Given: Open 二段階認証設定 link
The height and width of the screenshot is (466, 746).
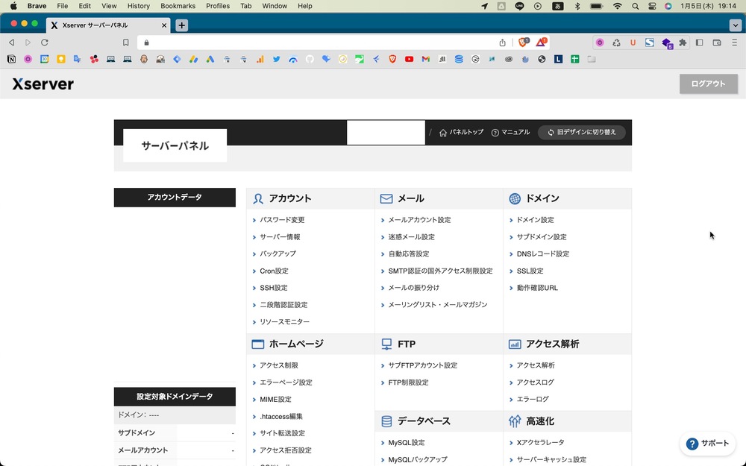Looking at the screenshot, I should click(283, 305).
